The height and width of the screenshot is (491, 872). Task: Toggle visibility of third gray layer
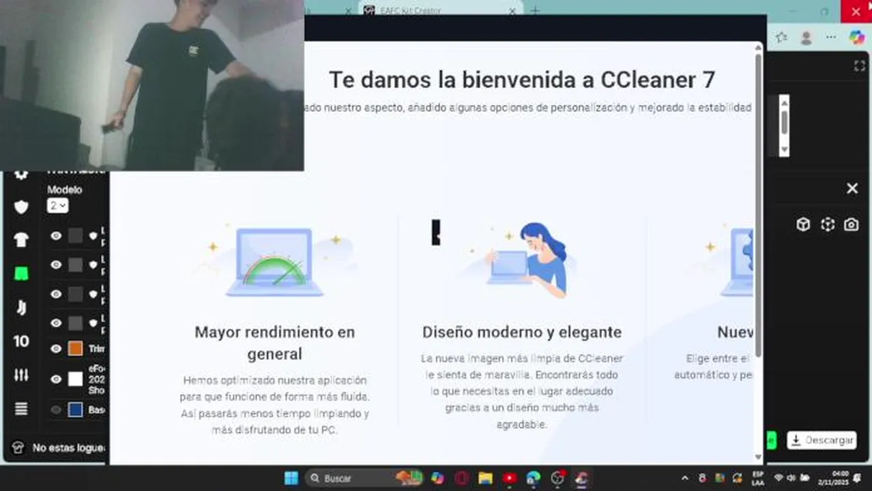click(56, 294)
